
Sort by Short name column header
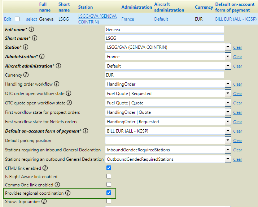coord(64,7)
